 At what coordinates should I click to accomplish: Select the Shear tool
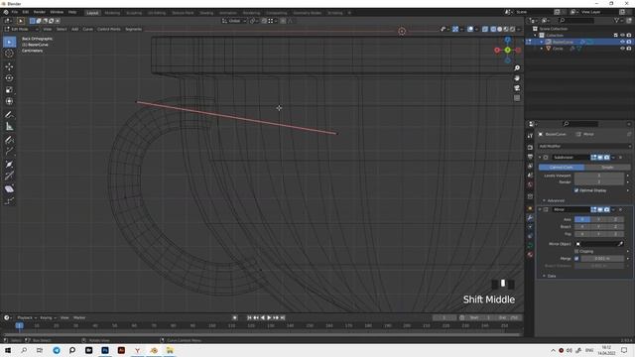(x=9, y=189)
